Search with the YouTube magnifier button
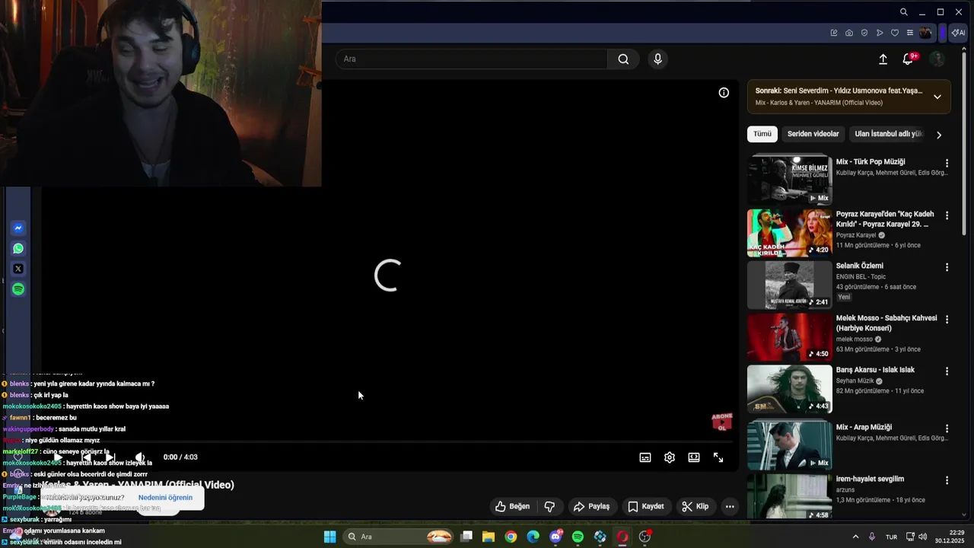Screen dimensions: 974x548 click(623, 59)
